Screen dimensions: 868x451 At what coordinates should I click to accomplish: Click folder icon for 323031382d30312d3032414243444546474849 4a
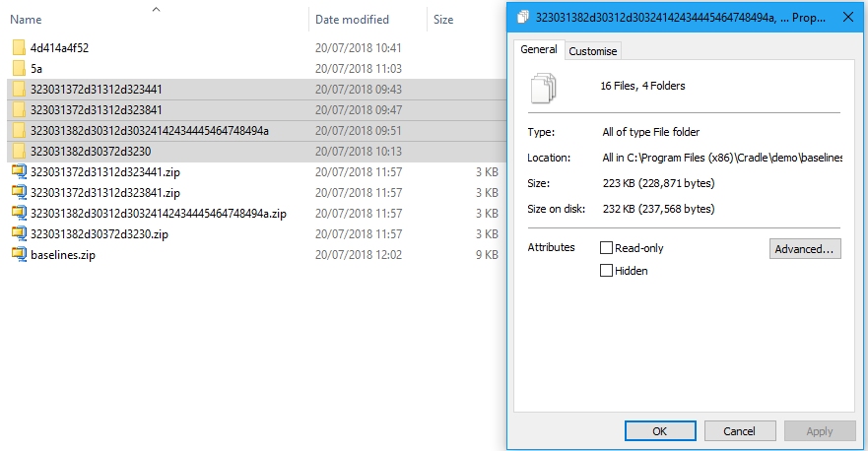(19, 131)
